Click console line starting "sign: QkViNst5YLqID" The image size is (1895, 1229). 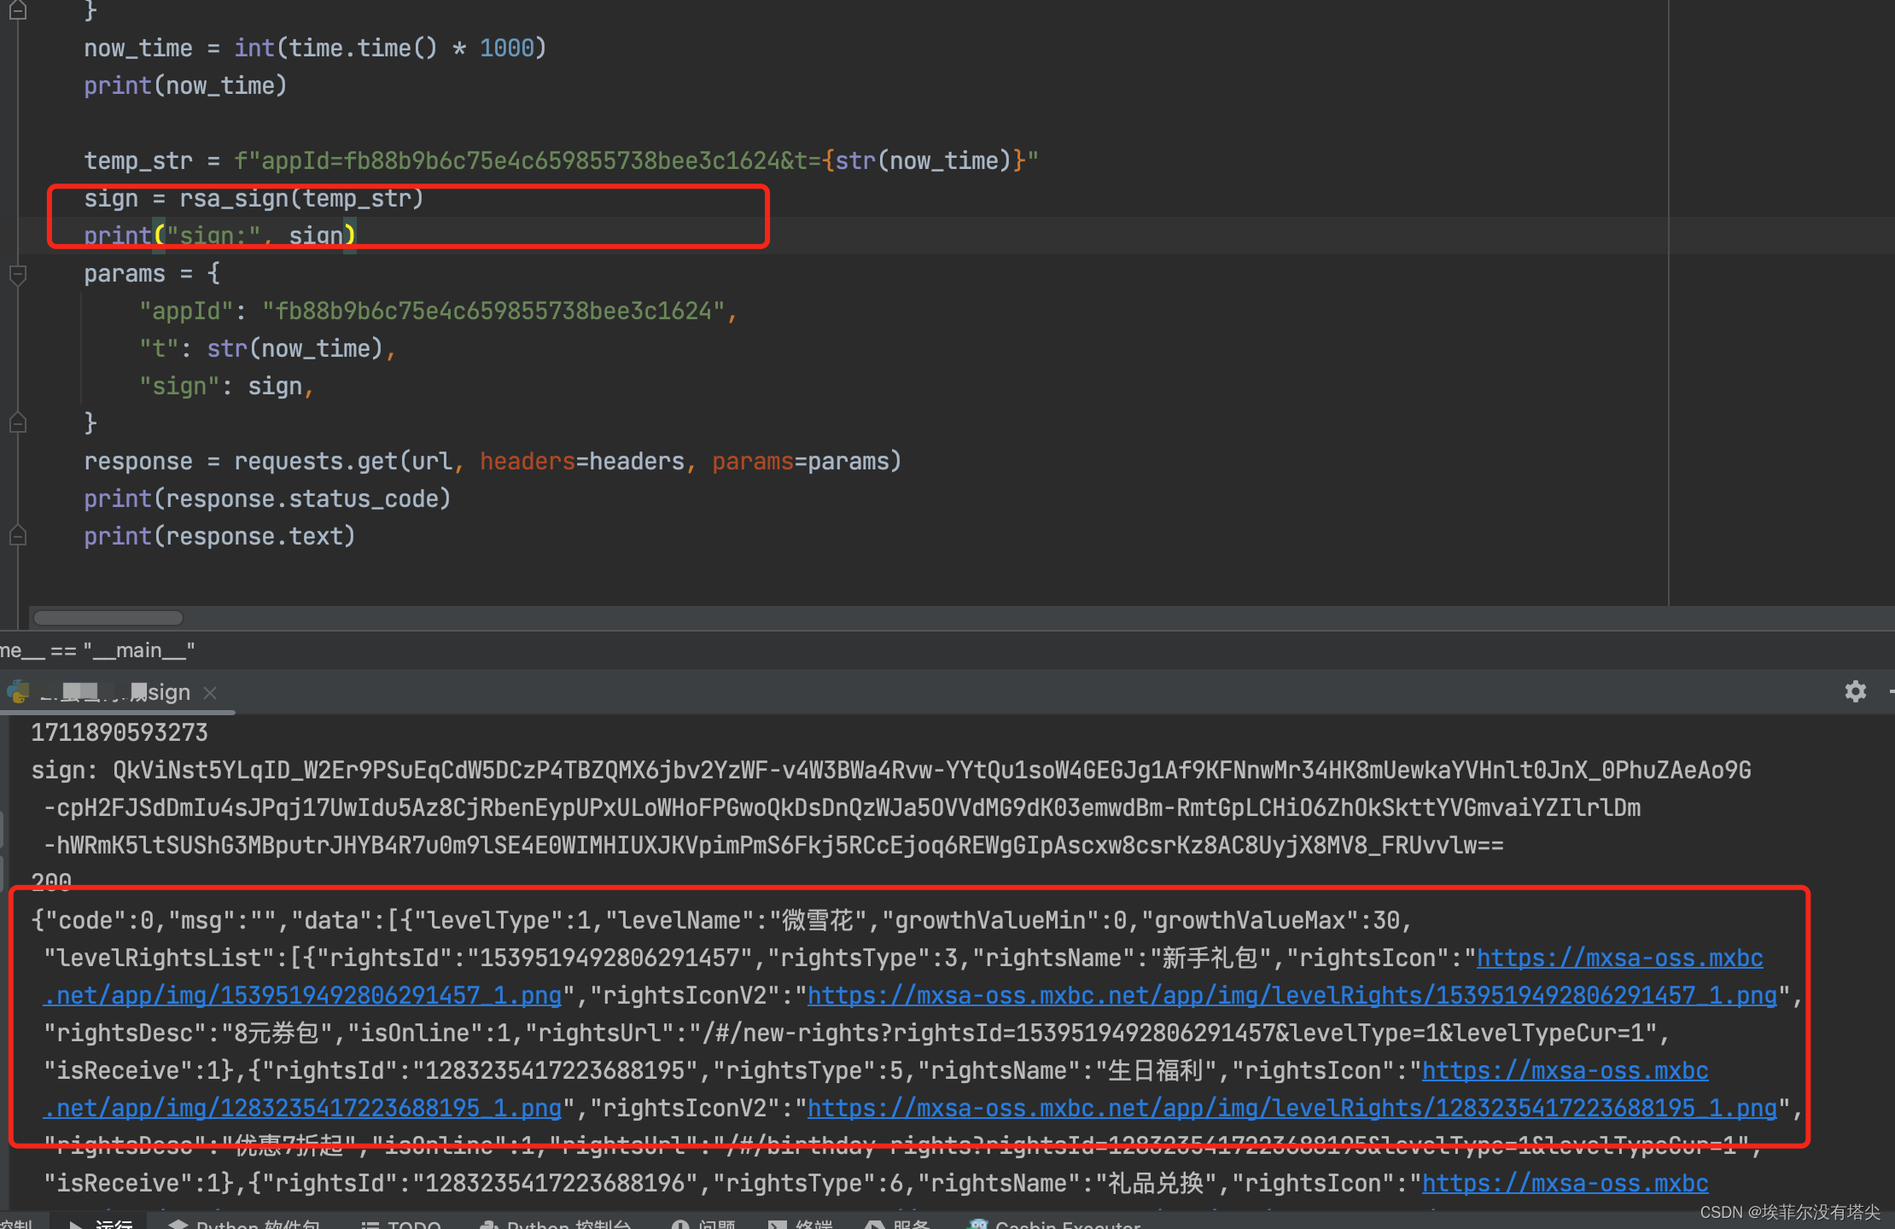(891, 770)
